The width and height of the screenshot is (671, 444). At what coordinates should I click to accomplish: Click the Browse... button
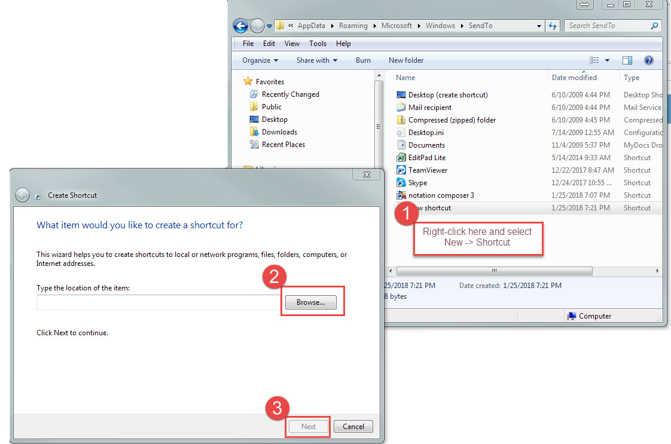coord(310,302)
